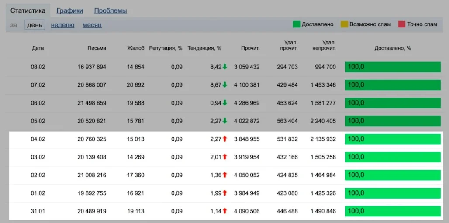Click the red Точно спам legend swatch

pos(402,24)
